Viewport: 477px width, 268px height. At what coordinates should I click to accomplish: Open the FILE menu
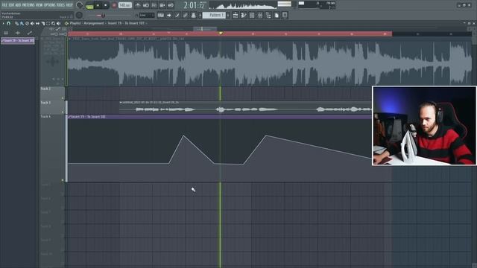(x=5, y=5)
